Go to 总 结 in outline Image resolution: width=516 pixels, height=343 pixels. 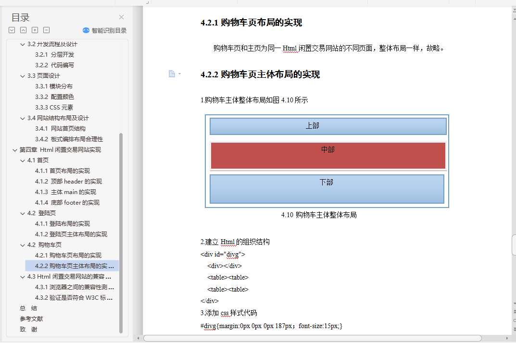[28, 308]
